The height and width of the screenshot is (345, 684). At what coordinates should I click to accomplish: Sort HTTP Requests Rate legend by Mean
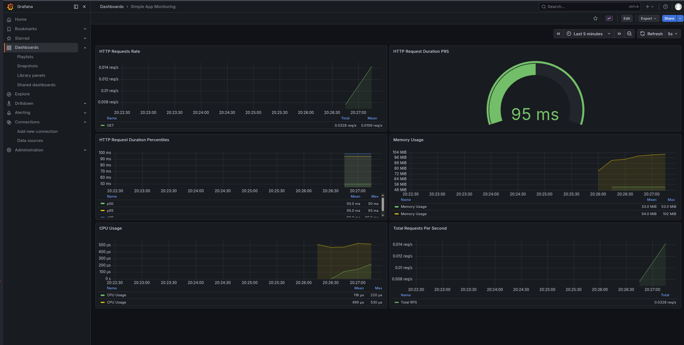click(x=372, y=118)
